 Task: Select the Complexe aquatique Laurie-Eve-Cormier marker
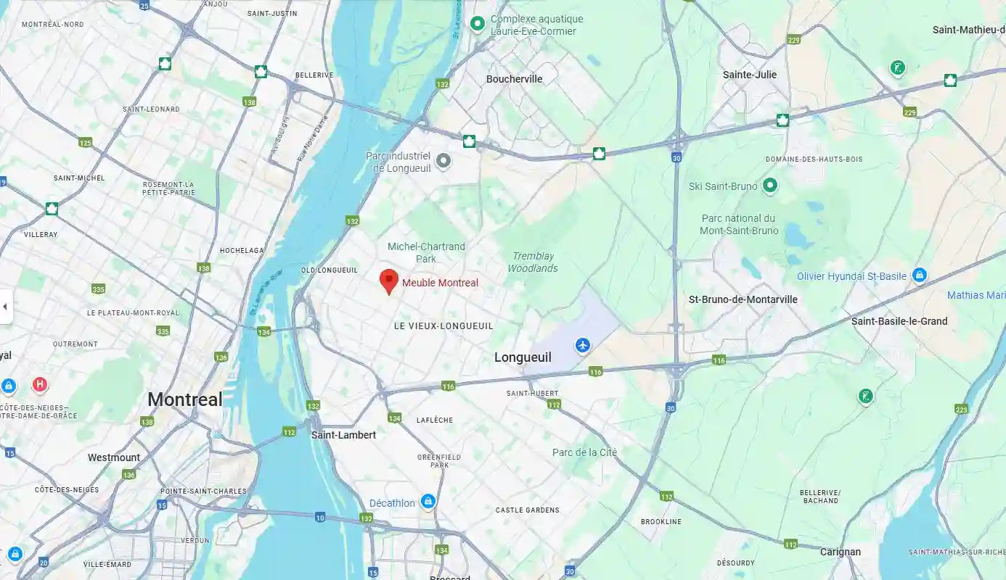[x=478, y=24]
